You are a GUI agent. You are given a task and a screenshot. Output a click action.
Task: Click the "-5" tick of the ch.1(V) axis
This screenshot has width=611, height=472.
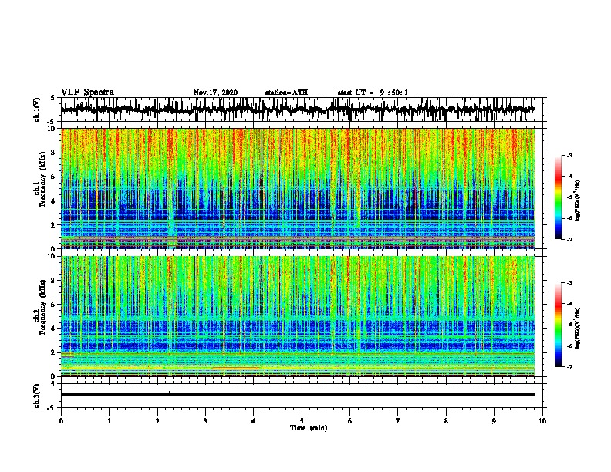52,122
